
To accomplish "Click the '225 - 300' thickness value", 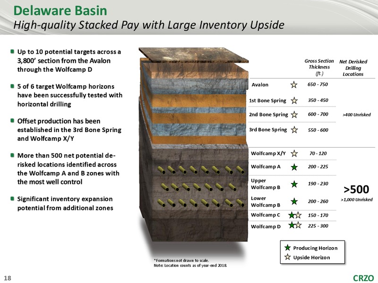I will [318, 226].
